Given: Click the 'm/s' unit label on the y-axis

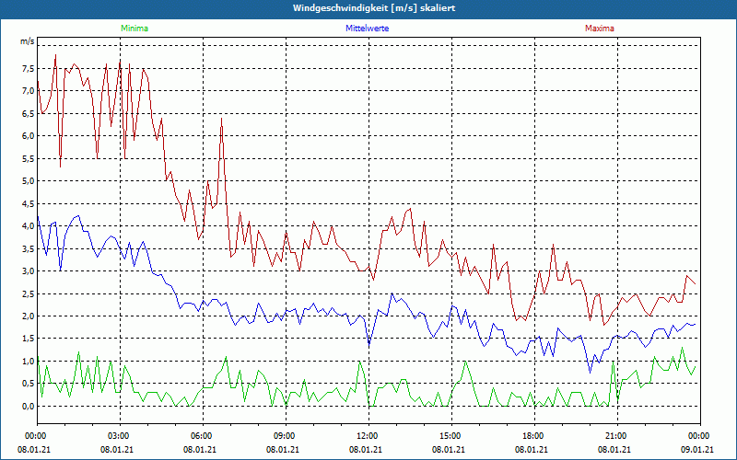Looking at the screenshot, I should tap(27, 41).
